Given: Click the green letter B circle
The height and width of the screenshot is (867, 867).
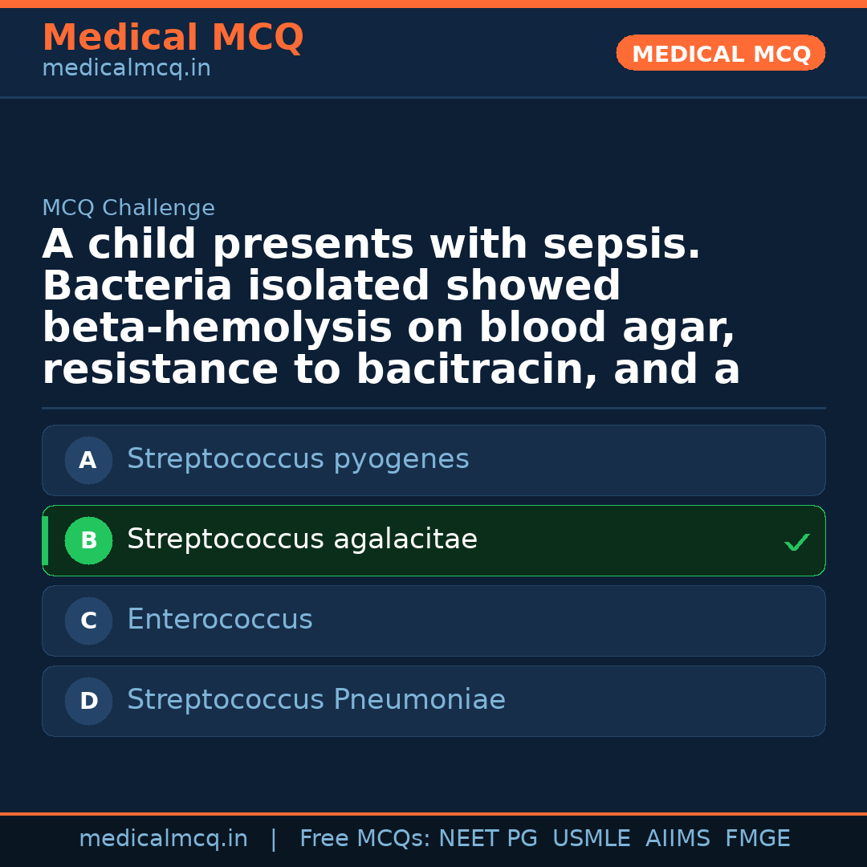Looking at the screenshot, I should (88, 540).
